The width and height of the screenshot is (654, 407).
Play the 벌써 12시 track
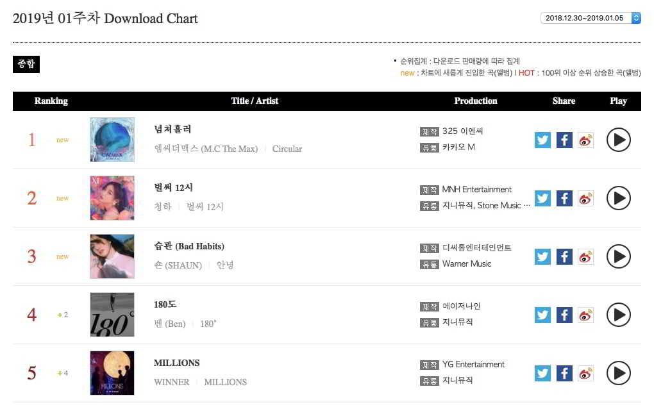coord(618,198)
